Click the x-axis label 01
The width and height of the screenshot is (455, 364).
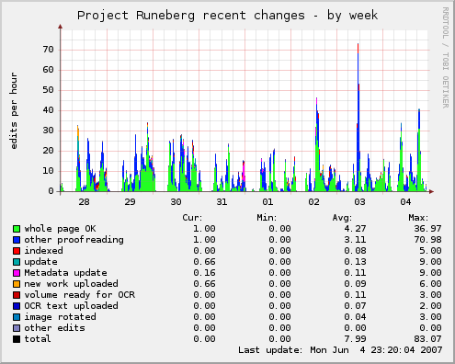click(267, 202)
